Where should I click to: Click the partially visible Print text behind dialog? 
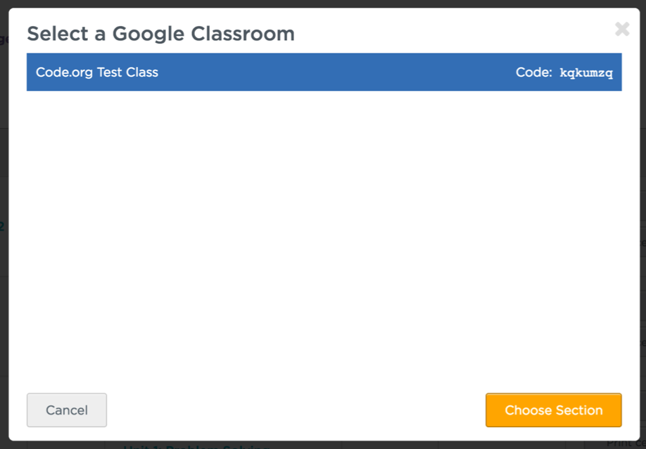(x=623, y=443)
